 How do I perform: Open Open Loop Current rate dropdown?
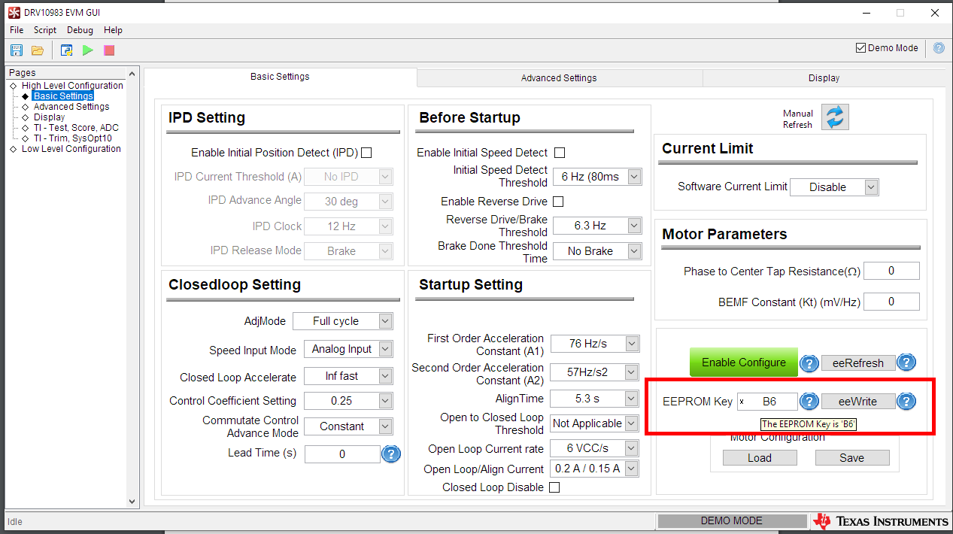pyautogui.click(x=595, y=448)
